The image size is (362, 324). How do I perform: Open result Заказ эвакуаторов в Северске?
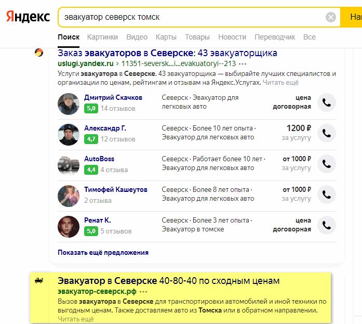(x=167, y=53)
